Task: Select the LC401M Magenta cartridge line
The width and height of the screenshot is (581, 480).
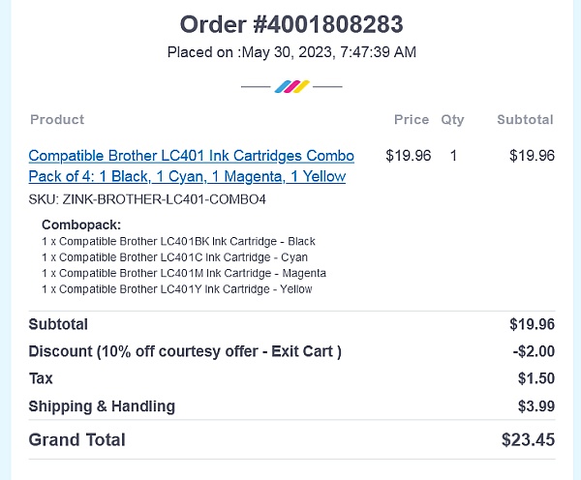Action: 183,274
